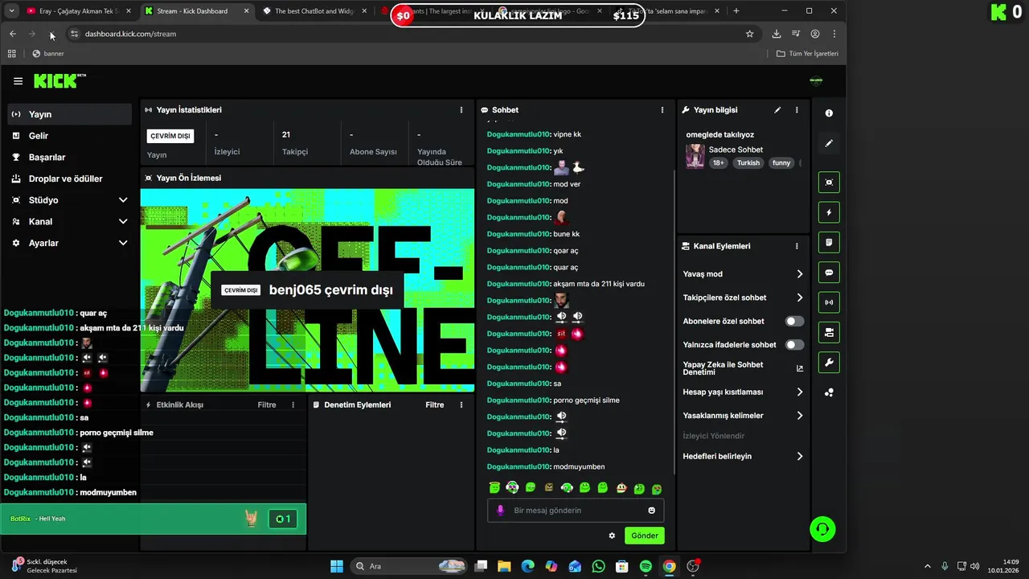The height and width of the screenshot is (579, 1029).
Task: Edit stream info with the pencil icon
Action: [777, 110]
